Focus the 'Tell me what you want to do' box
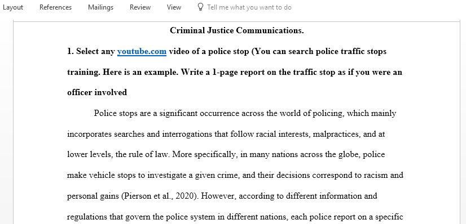The width and height of the screenshot is (466, 224). (249, 7)
